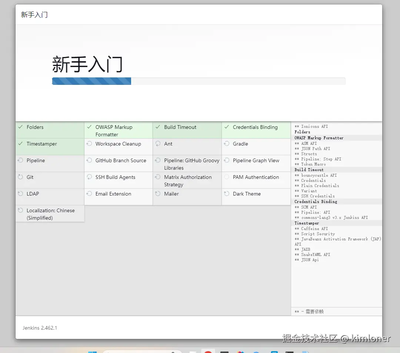The image size is (400, 353).
Task: Click '** Ionicons API' in the install log
Action: (x=311, y=127)
